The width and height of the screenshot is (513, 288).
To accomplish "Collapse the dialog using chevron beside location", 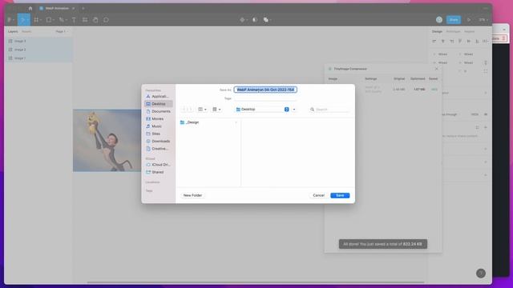I will point(294,110).
